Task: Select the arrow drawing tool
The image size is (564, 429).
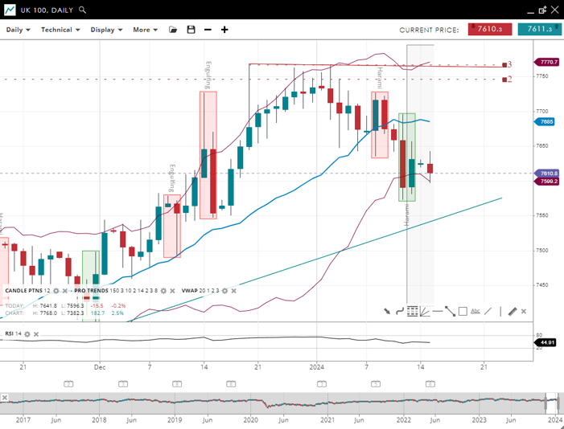Action: point(387,311)
